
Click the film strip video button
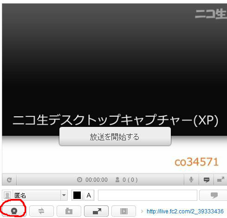[x=124, y=211]
